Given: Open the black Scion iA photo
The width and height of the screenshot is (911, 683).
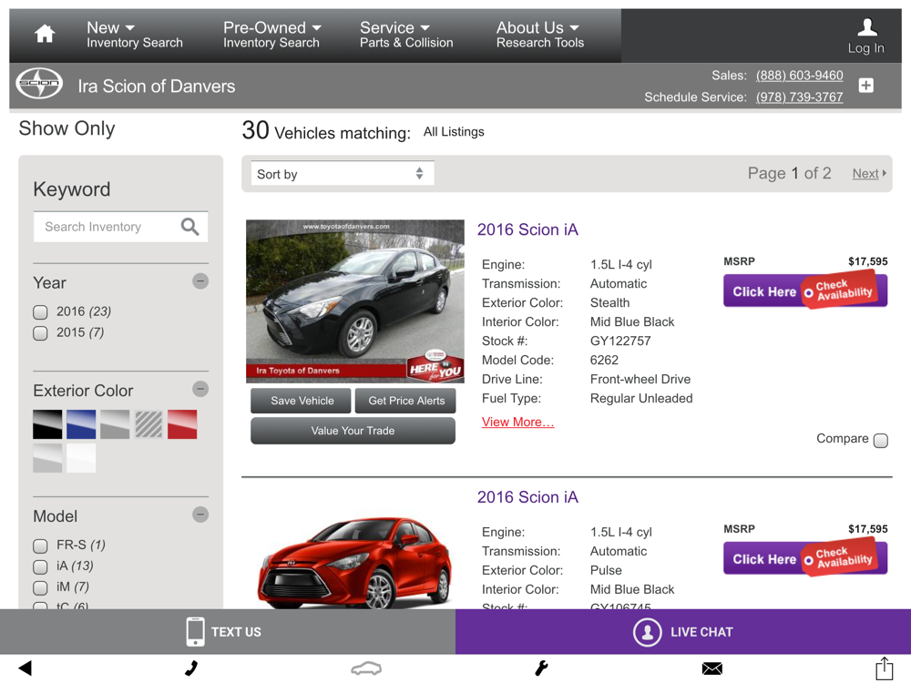Looking at the screenshot, I should click(355, 301).
